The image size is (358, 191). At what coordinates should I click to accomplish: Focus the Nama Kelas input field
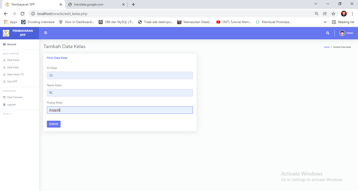[120, 93]
